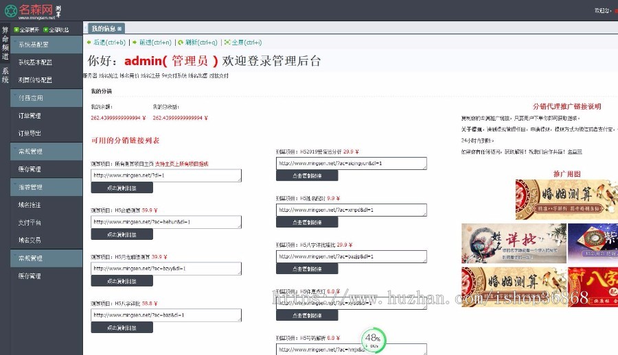Screen dimensions: 618x355
Task: Copy the xmpd name-match link
Action: [307, 222]
